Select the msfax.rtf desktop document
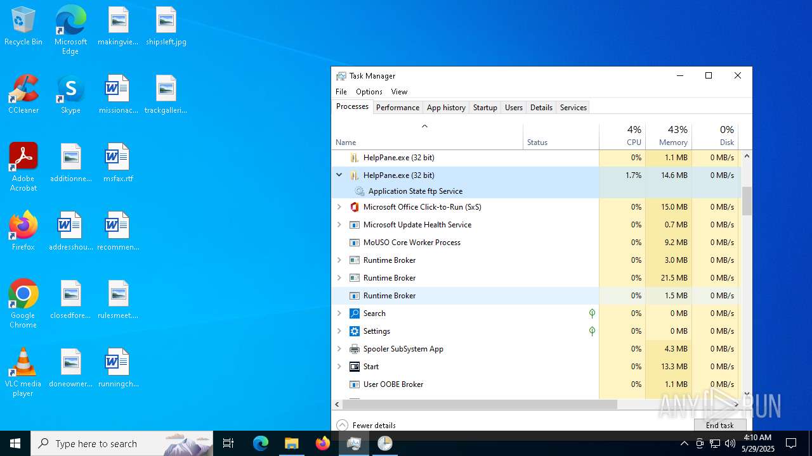The width and height of the screenshot is (812, 456). pyautogui.click(x=118, y=163)
